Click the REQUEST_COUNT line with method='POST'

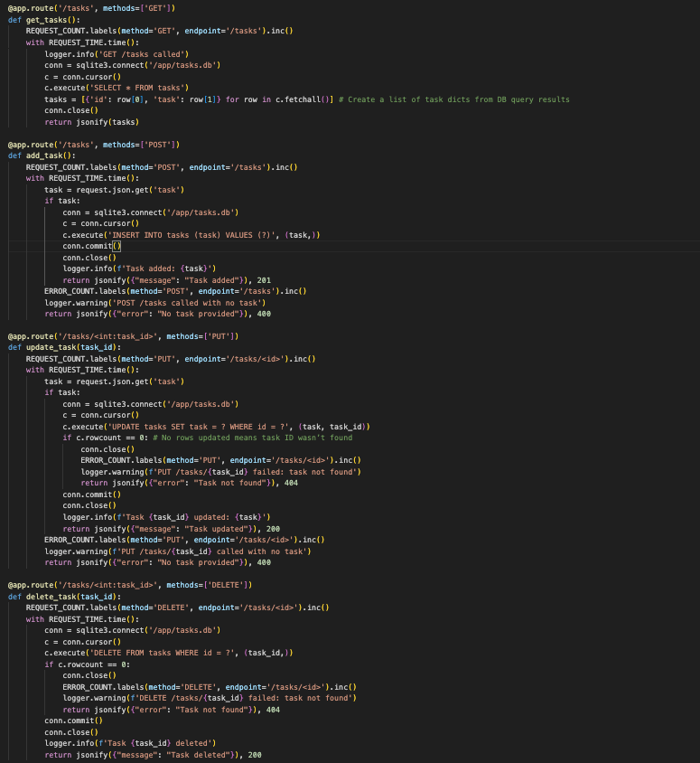click(x=162, y=167)
